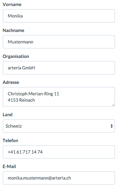The height and width of the screenshot is (188, 119).
Task: Place cursor on Christoph Merian-Ring 11 line
Action: coord(33,94)
